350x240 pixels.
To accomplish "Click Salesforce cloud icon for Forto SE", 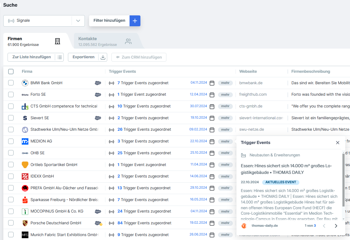I will point(98,94).
